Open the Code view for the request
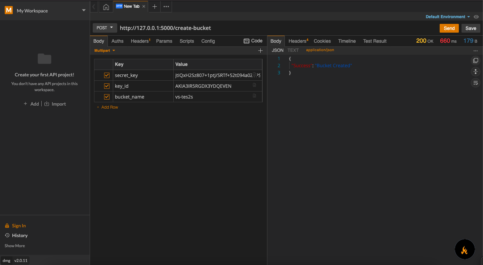The height and width of the screenshot is (265, 483). [253, 41]
